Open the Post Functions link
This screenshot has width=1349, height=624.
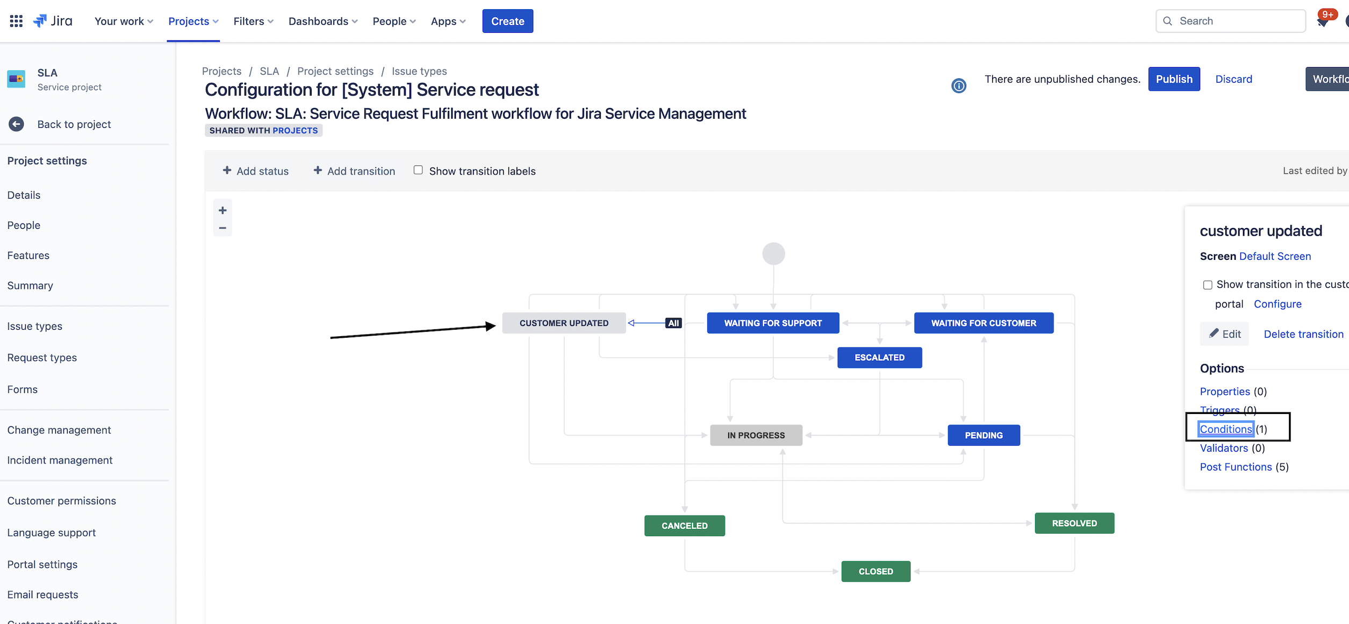coord(1236,467)
